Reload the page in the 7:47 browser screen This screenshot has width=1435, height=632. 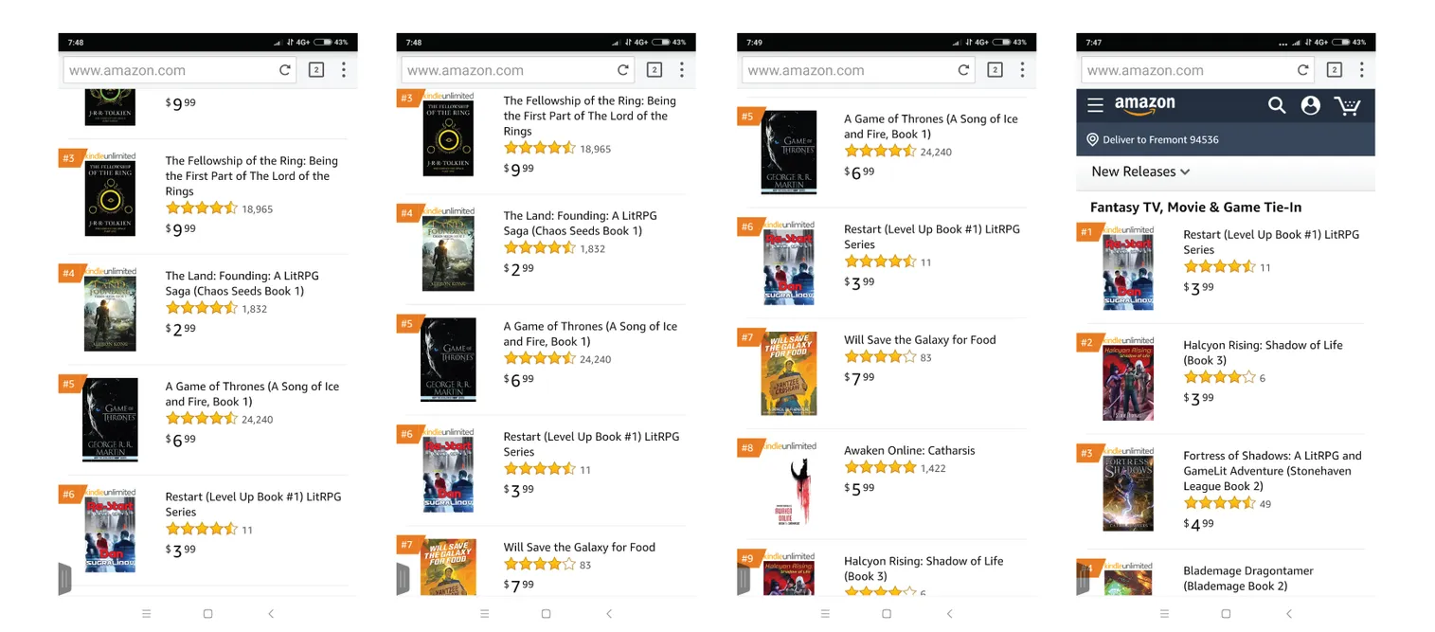point(1303,70)
